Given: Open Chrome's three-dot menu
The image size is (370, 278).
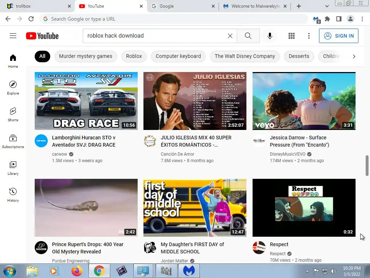Looking at the screenshot, I should click(362, 19).
